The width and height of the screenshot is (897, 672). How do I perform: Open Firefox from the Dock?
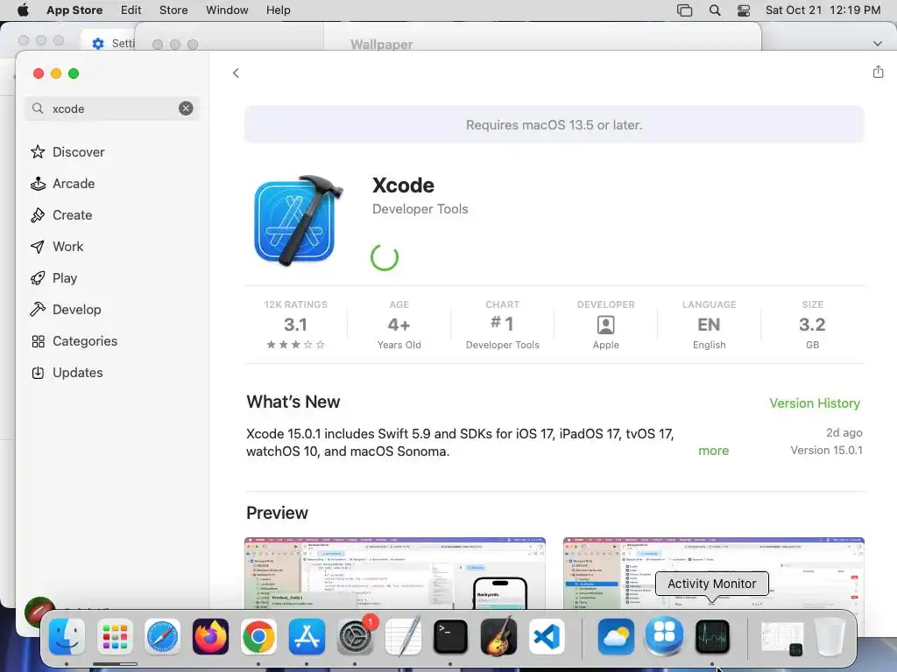210,637
